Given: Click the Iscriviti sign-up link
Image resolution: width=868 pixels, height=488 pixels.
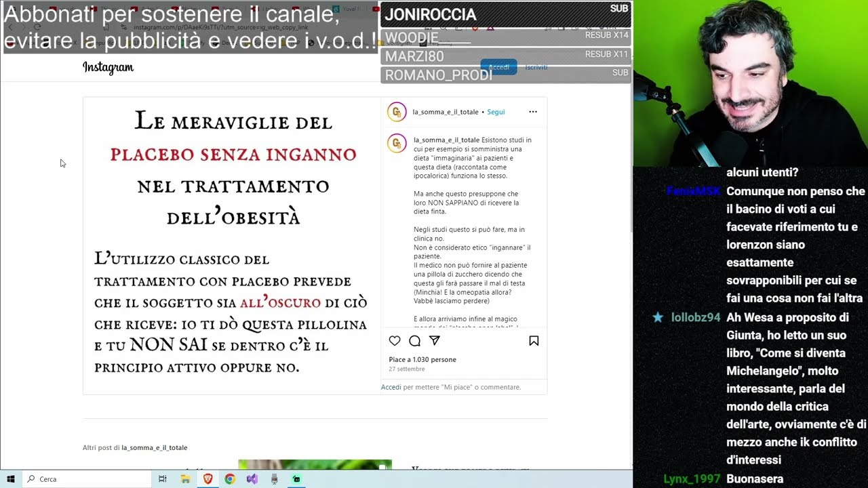Looking at the screenshot, I should [536, 67].
